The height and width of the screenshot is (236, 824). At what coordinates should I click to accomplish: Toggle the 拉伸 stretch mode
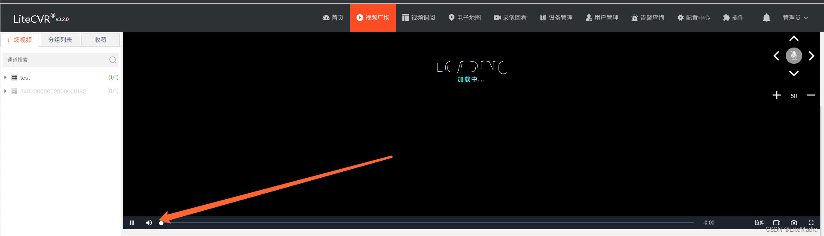click(759, 223)
